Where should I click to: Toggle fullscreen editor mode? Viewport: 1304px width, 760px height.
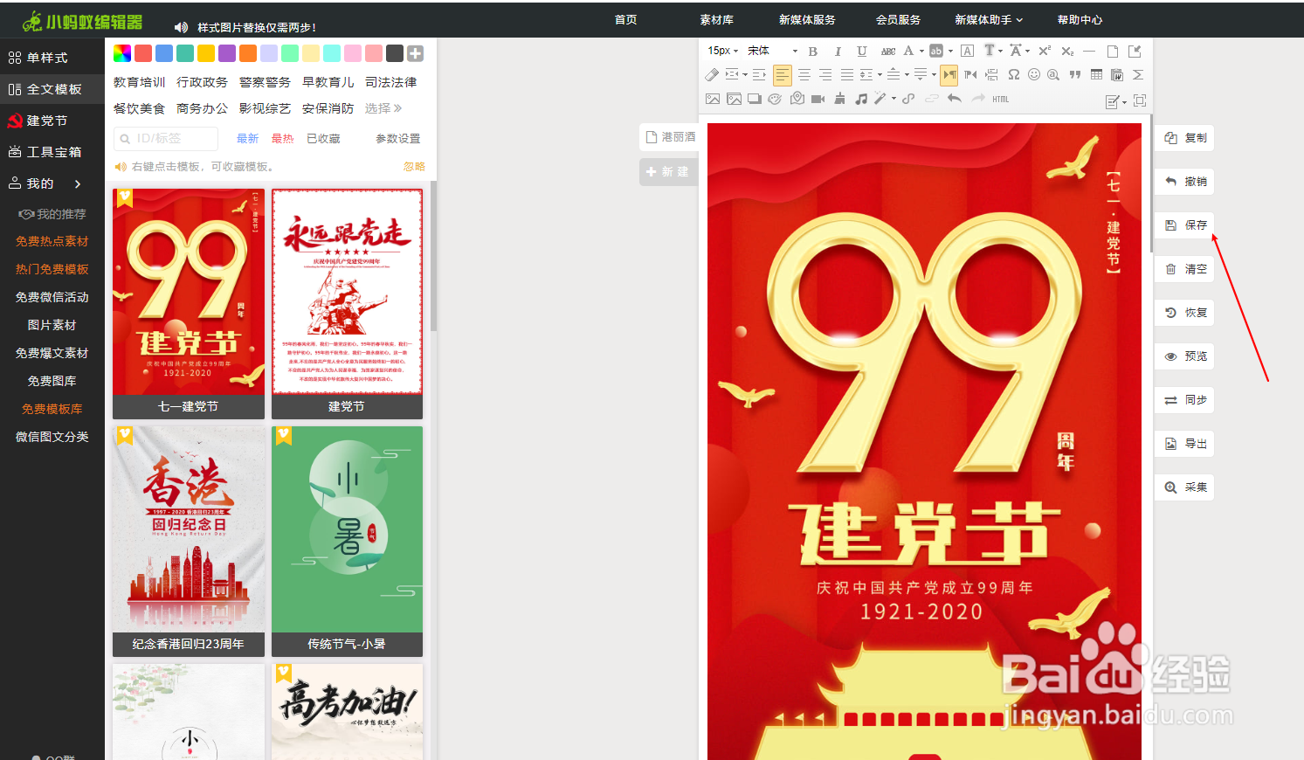(1140, 100)
